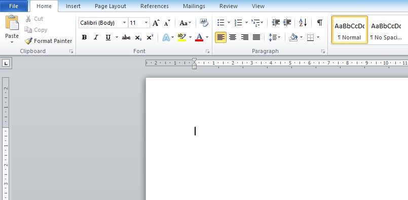This screenshot has height=200, width=408.
Task: Clear formatting with the eraser icon
Action: pyautogui.click(x=204, y=23)
